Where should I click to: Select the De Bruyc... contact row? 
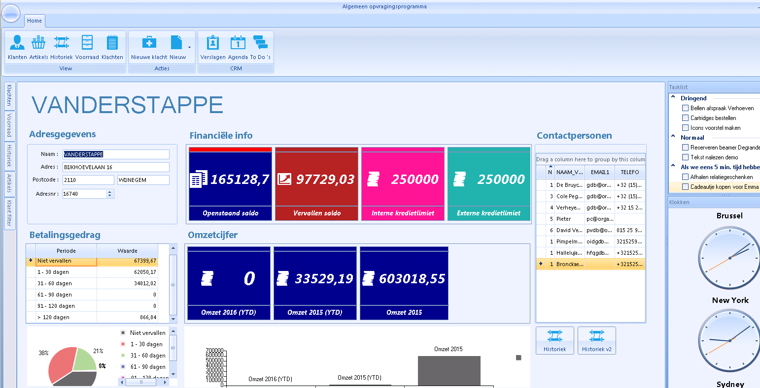tap(590, 185)
